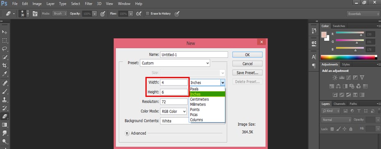
Task: Switch to the Styles tab
Action: coord(346,64)
